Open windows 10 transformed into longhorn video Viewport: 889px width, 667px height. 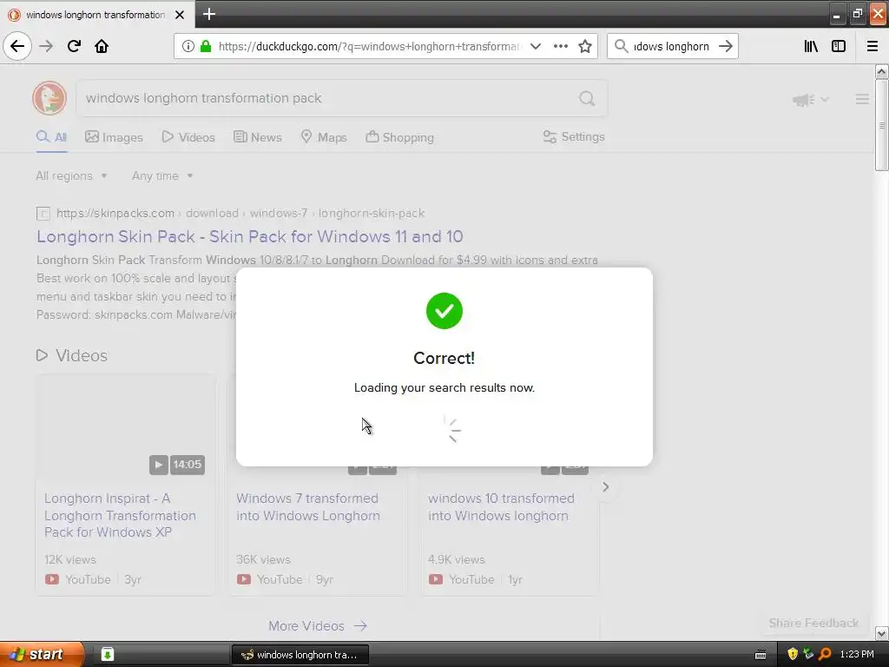click(x=501, y=506)
